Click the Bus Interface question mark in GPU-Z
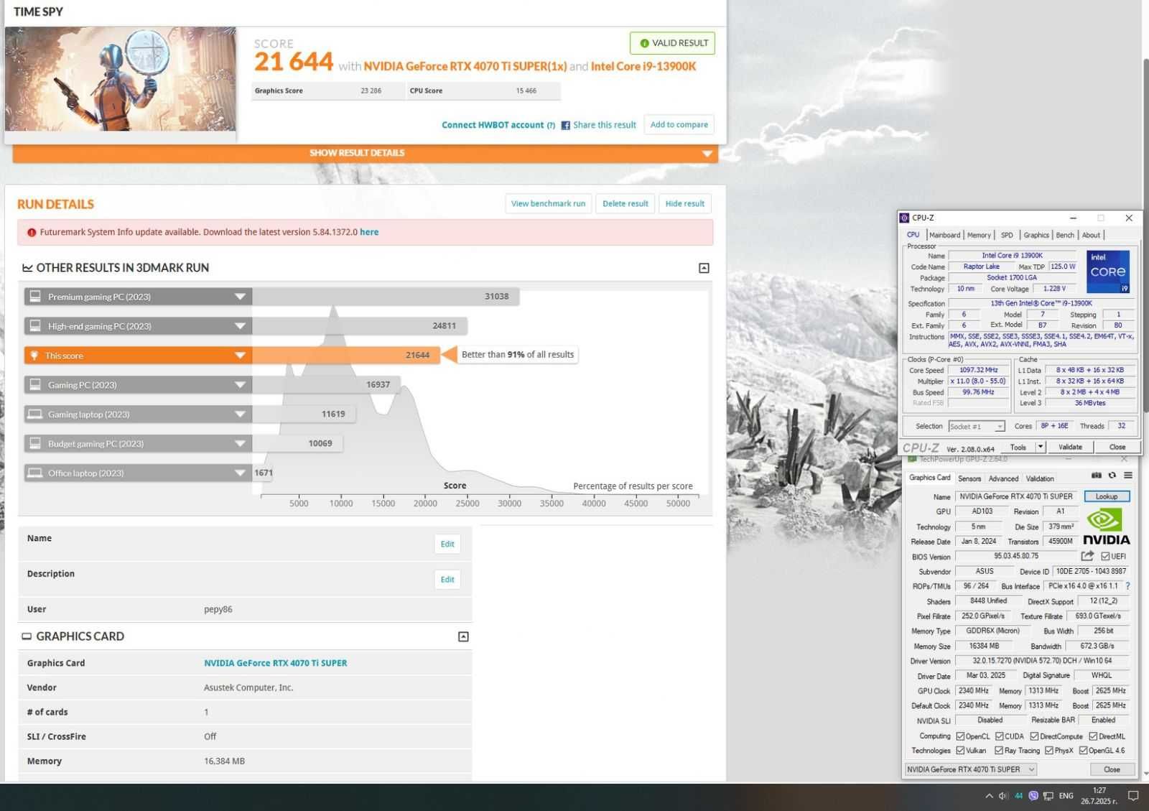This screenshot has height=811, width=1149. 1128,586
